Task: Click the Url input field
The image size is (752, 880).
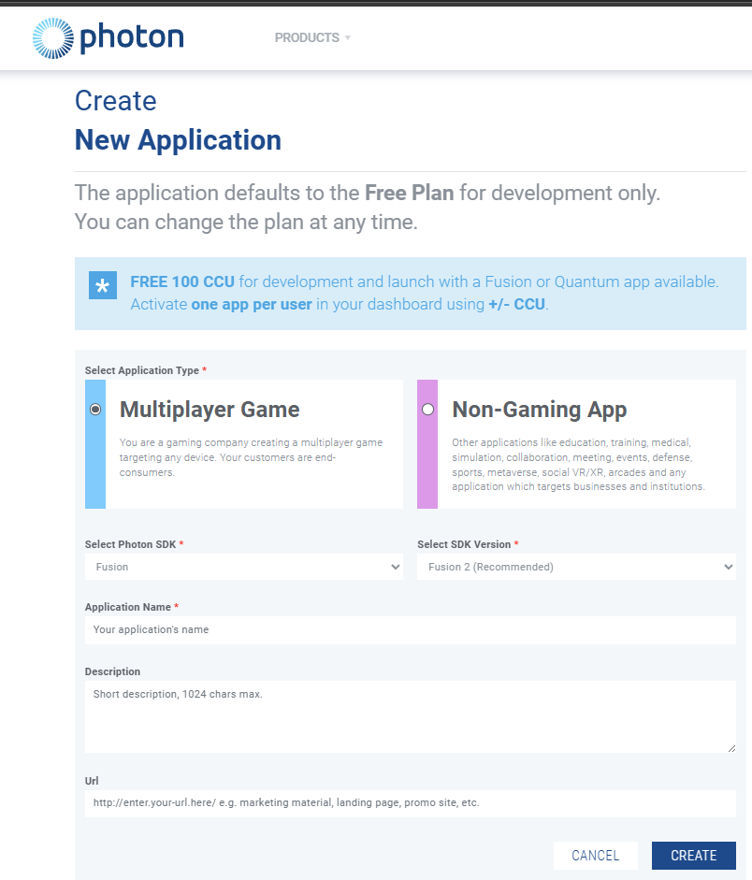Action: click(x=411, y=803)
